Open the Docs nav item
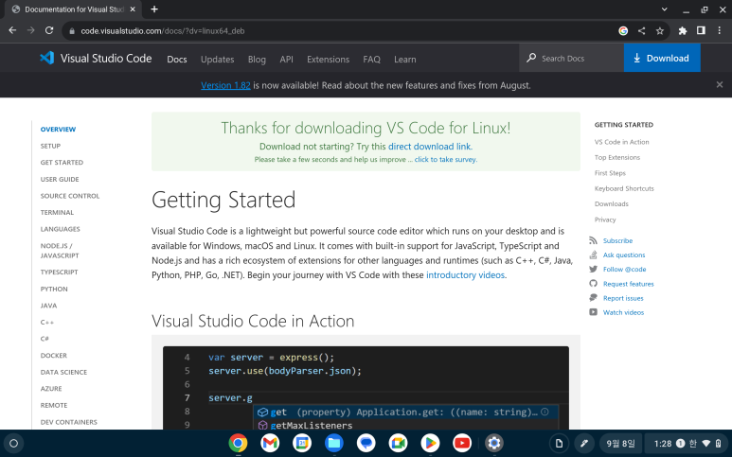Viewport: 732px width, 457px height. [177, 60]
